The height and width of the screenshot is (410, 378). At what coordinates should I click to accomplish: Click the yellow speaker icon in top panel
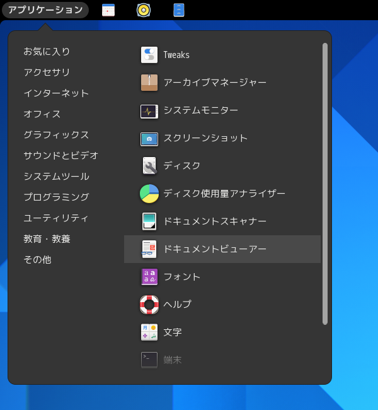coord(144,10)
